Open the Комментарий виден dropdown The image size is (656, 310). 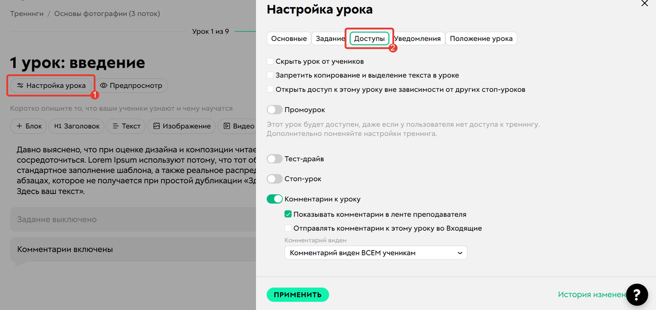click(x=376, y=253)
